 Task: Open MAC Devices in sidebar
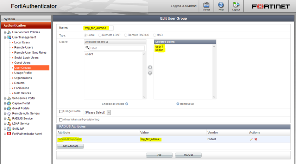(23, 93)
